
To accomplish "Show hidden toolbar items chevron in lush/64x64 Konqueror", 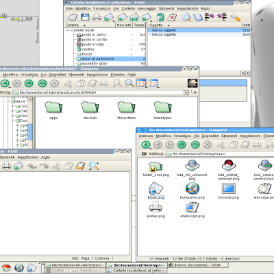I will (x=195, y=92).
